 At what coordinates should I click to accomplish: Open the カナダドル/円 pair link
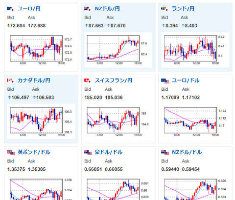tap(34, 80)
